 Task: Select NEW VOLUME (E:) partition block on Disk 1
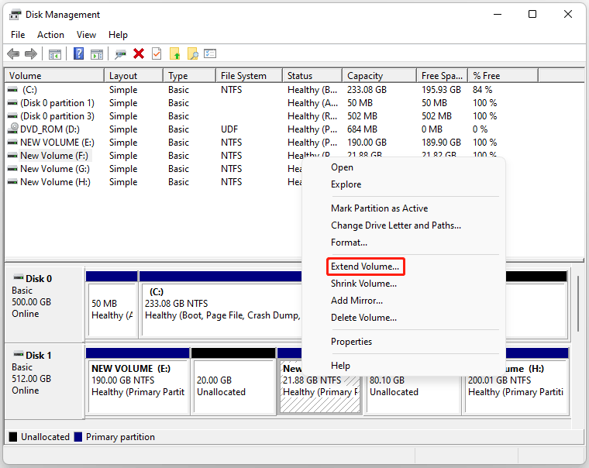[x=138, y=381]
